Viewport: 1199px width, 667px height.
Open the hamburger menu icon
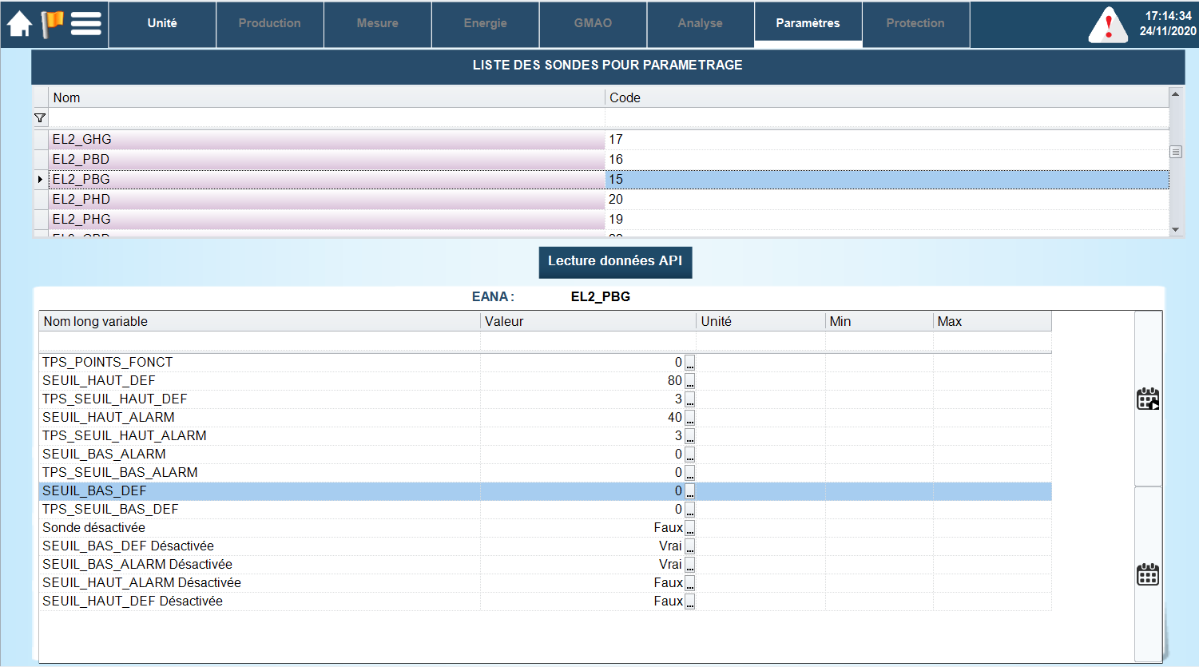pyautogui.click(x=86, y=23)
